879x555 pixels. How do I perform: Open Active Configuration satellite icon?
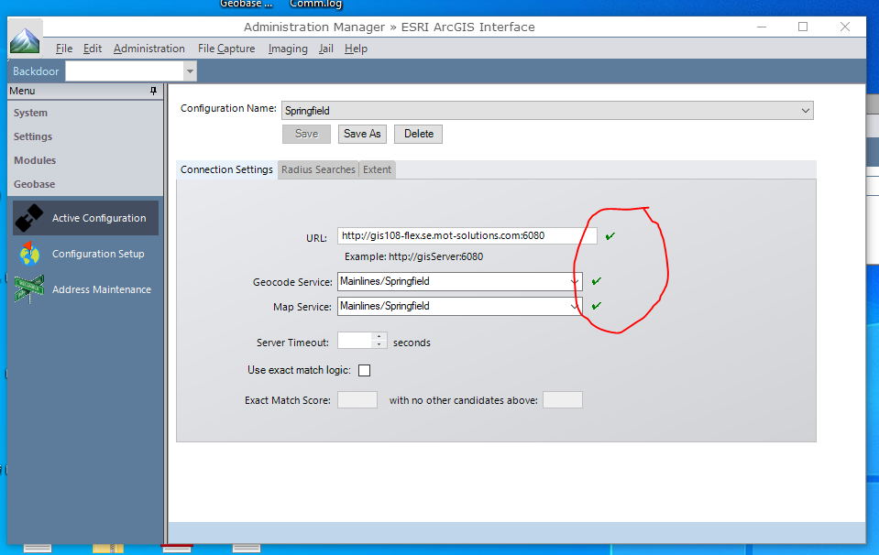click(x=29, y=218)
